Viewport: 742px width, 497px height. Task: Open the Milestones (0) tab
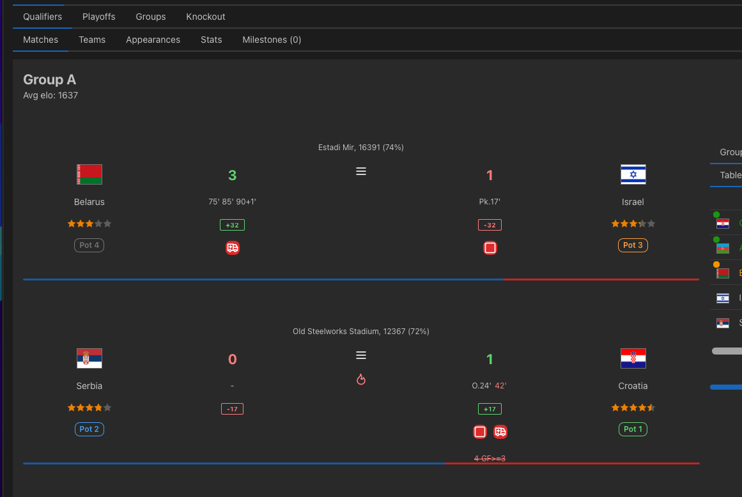tap(272, 40)
